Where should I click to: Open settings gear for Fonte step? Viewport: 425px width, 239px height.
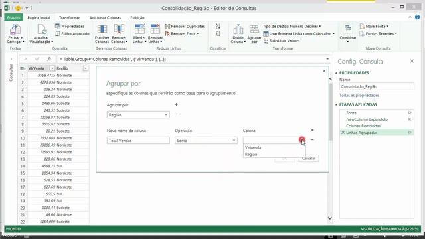coord(410,112)
